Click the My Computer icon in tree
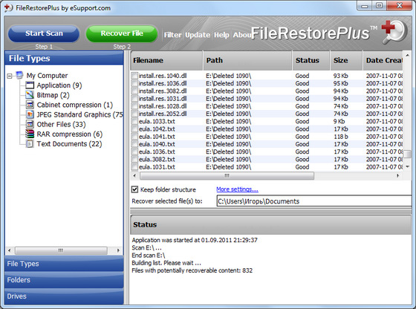This screenshot has height=309, width=416. point(19,75)
